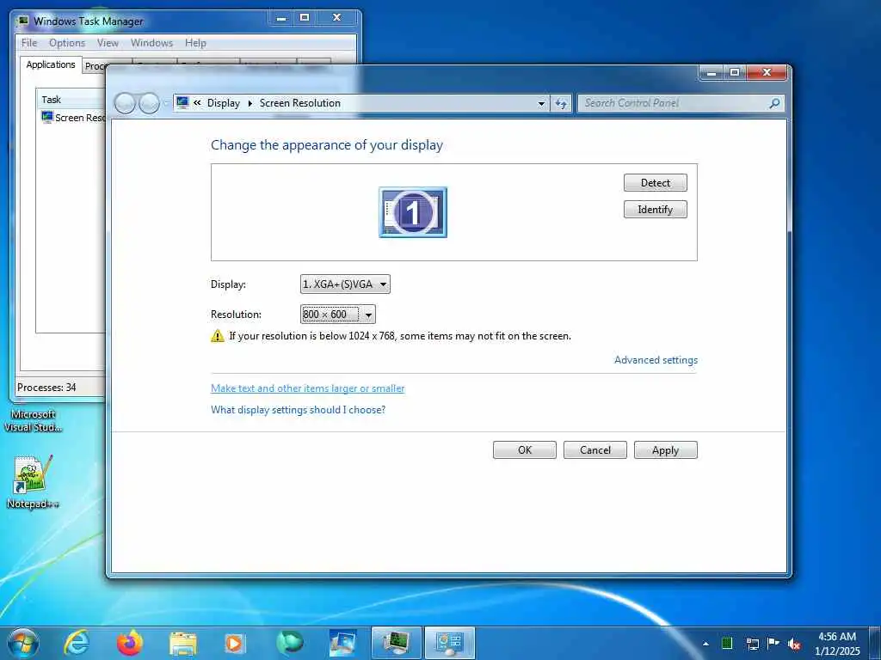This screenshot has height=660, width=881.
Task: Switch to Control Panel taskbar button
Action: [x=449, y=643]
